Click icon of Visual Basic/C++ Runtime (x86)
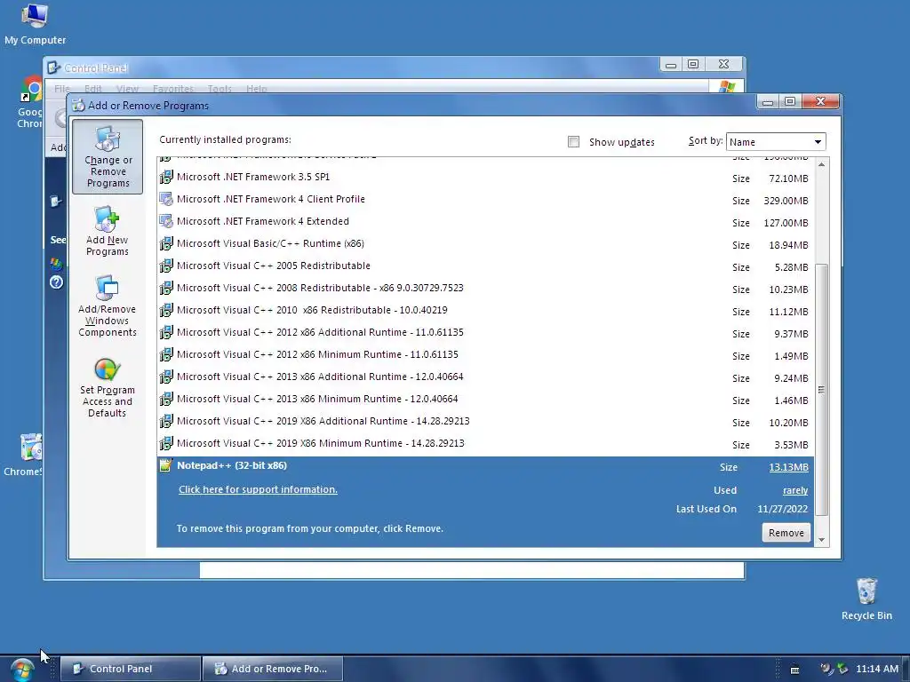Viewport: 910px width, 682px height. coord(166,243)
